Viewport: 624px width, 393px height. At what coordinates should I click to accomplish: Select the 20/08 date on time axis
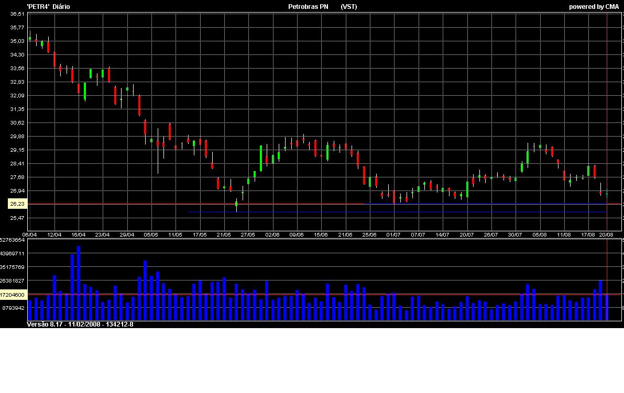pyautogui.click(x=606, y=235)
